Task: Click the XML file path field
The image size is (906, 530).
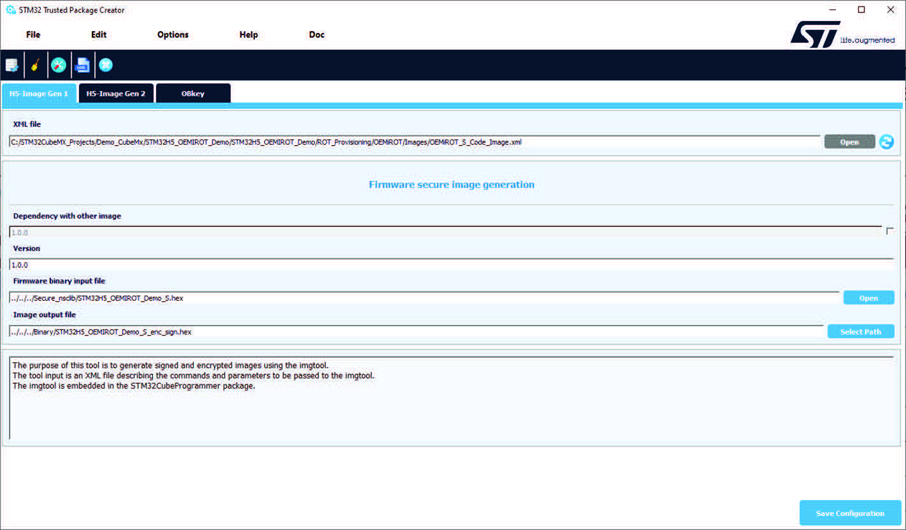Action: click(415, 142)
